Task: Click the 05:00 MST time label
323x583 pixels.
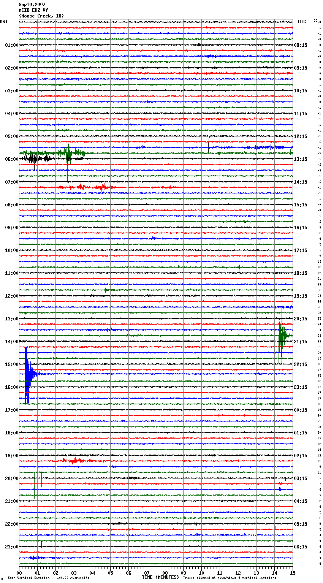Action: (12, 136)
